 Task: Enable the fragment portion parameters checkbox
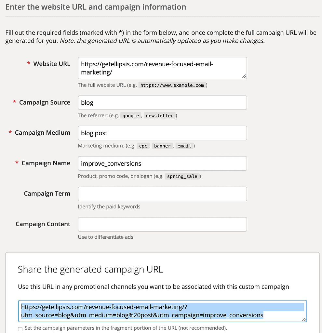pyautogui.click(x=20, y=329)
